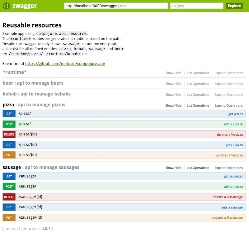Click "add's a pizza" under pizza section
249x234 pixels.
pos(233,124)
